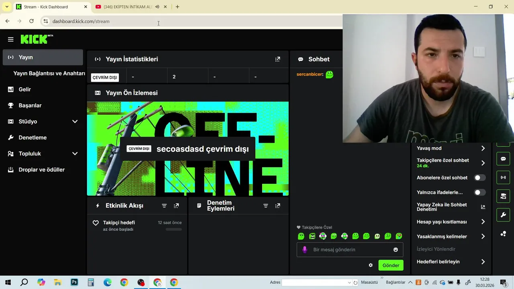Send the chat message with Gönder

click(x=391, y=265)
